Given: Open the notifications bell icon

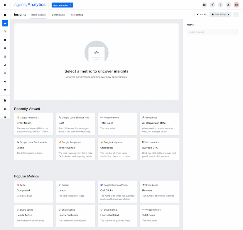Looking at the screenshot, I should [x=228, y=5].
